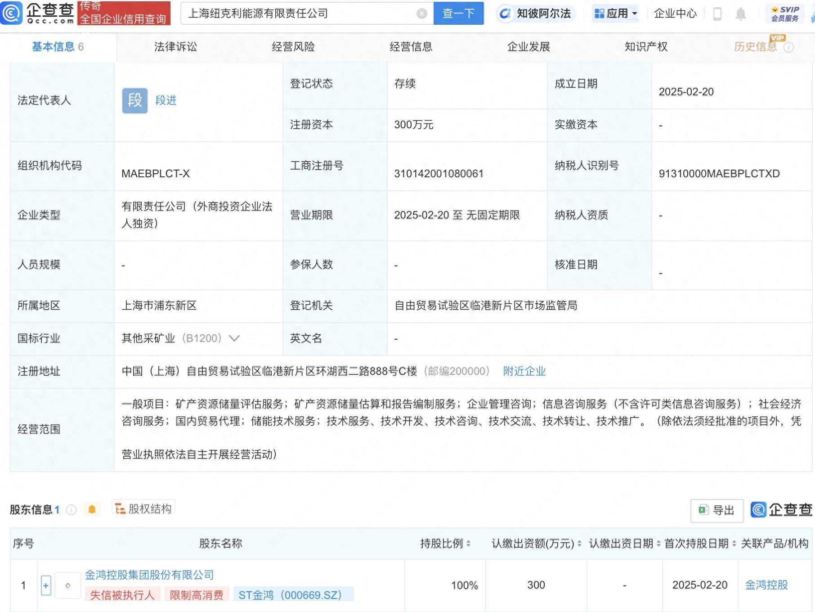The width and height of the screenshot is (815, 612).
Task: Click the bell icon beside 股东信息
Action: click(x=92, y=509)
